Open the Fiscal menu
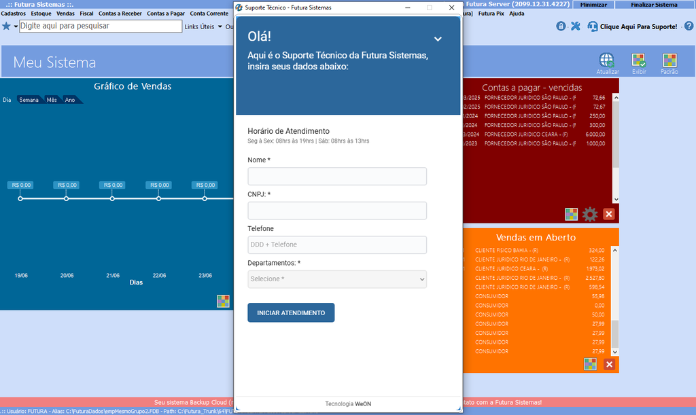The image size is (696, 415). coord(86,14)
